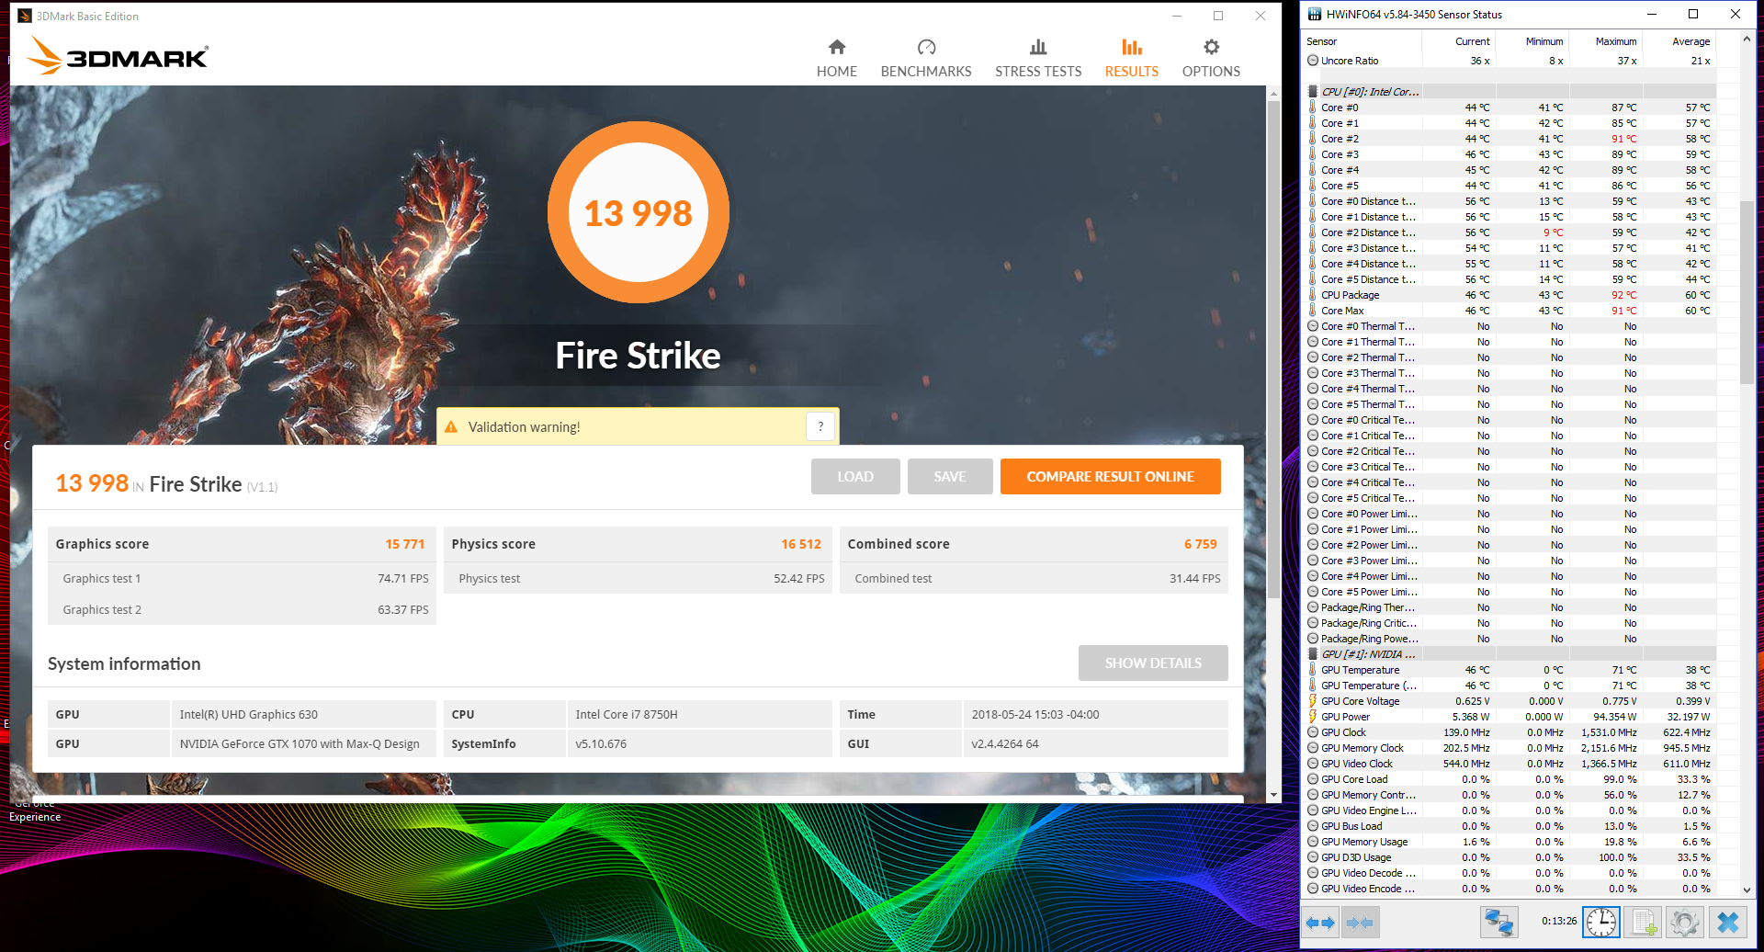Click the lightning icon beside GPU Core Voltage
The height and width of the screenshot is (952, 1764).
coord(1313,701)
